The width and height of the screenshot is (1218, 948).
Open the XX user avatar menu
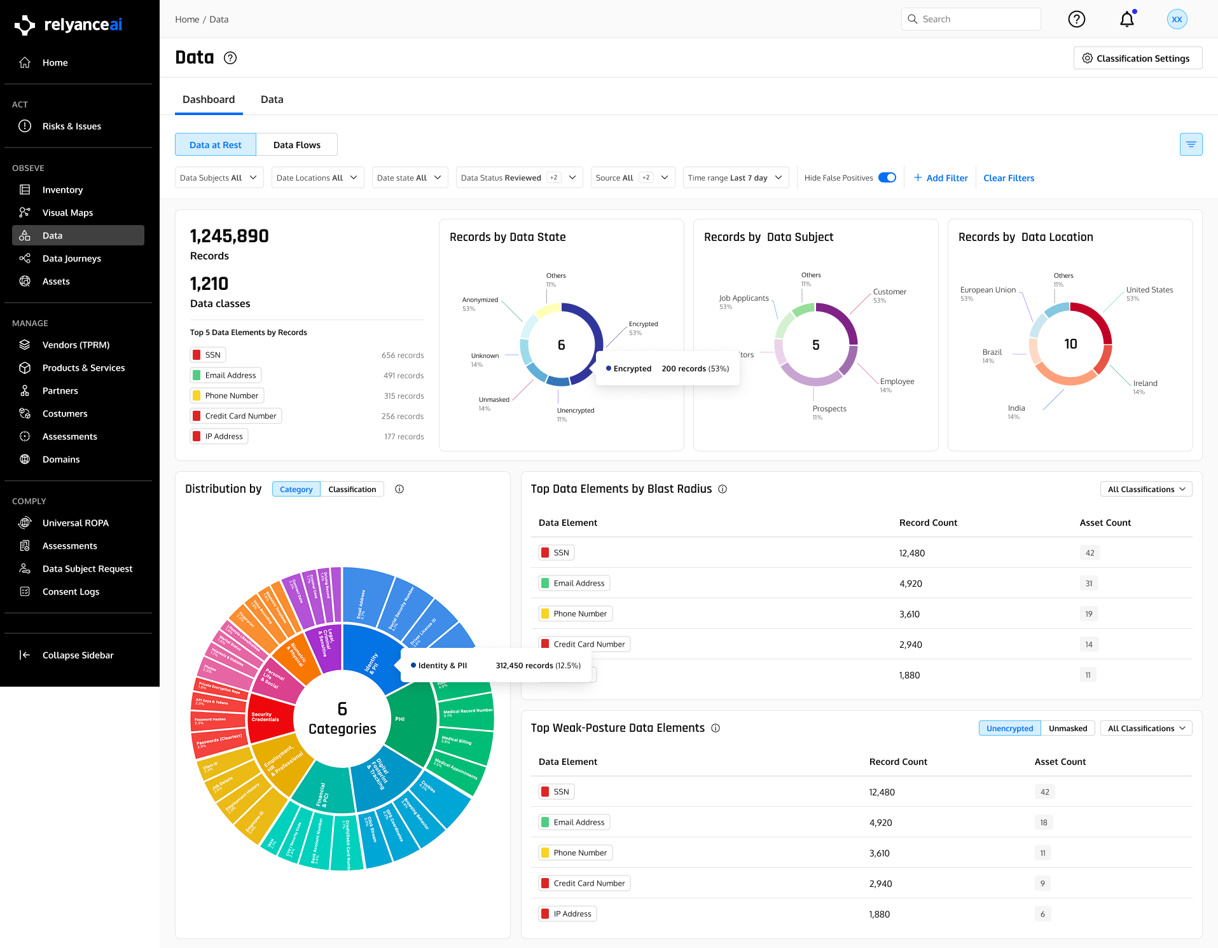[x=1177, y=19]
